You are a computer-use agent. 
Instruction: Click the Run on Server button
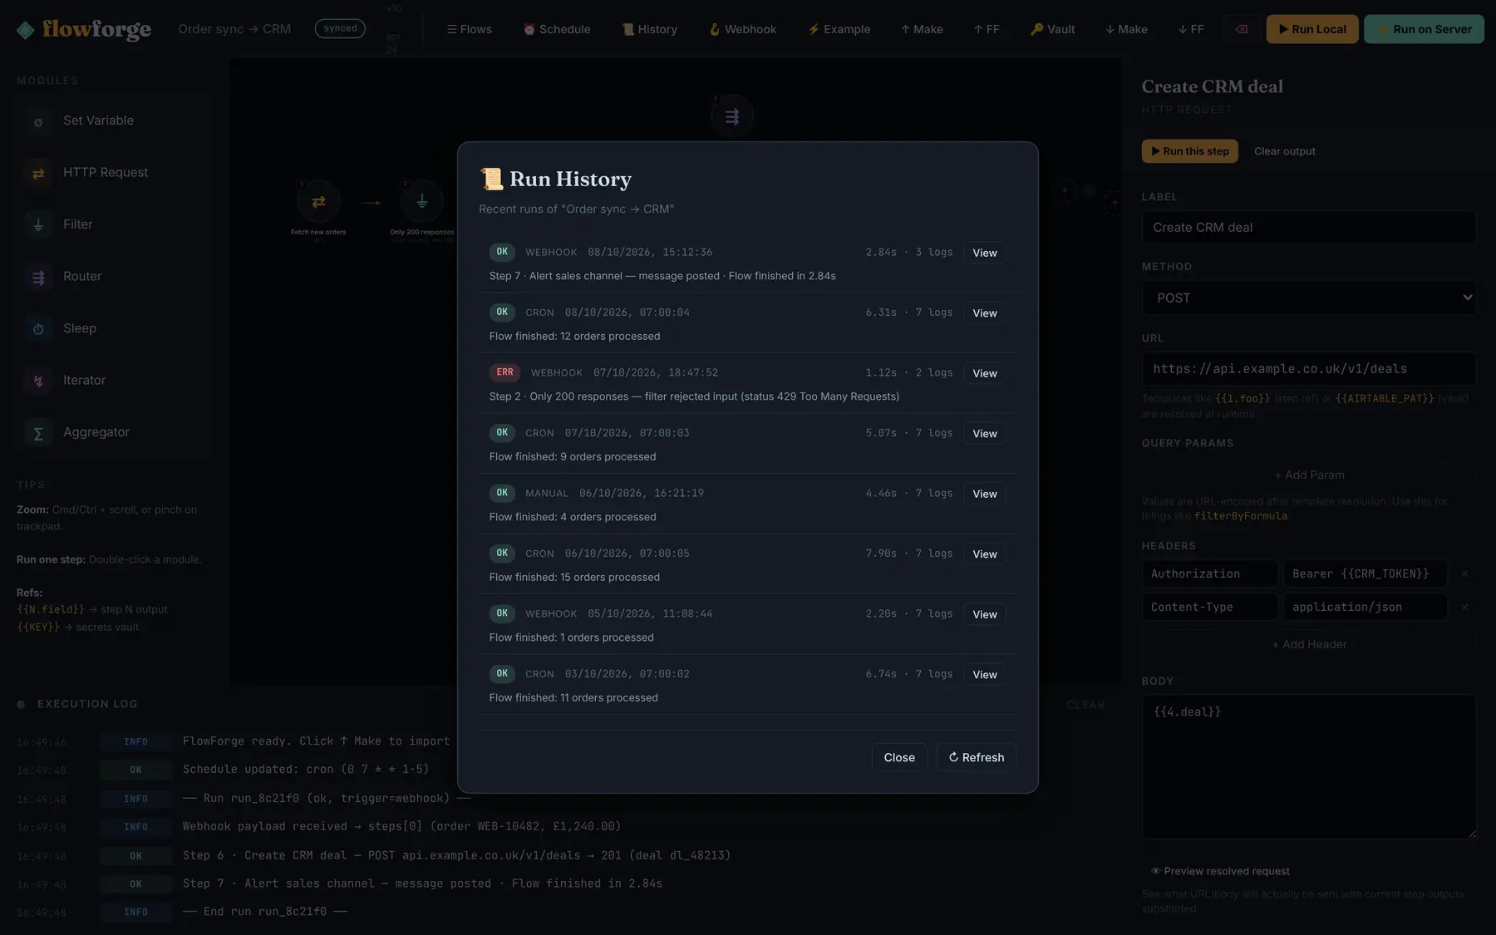point(1424,29)
